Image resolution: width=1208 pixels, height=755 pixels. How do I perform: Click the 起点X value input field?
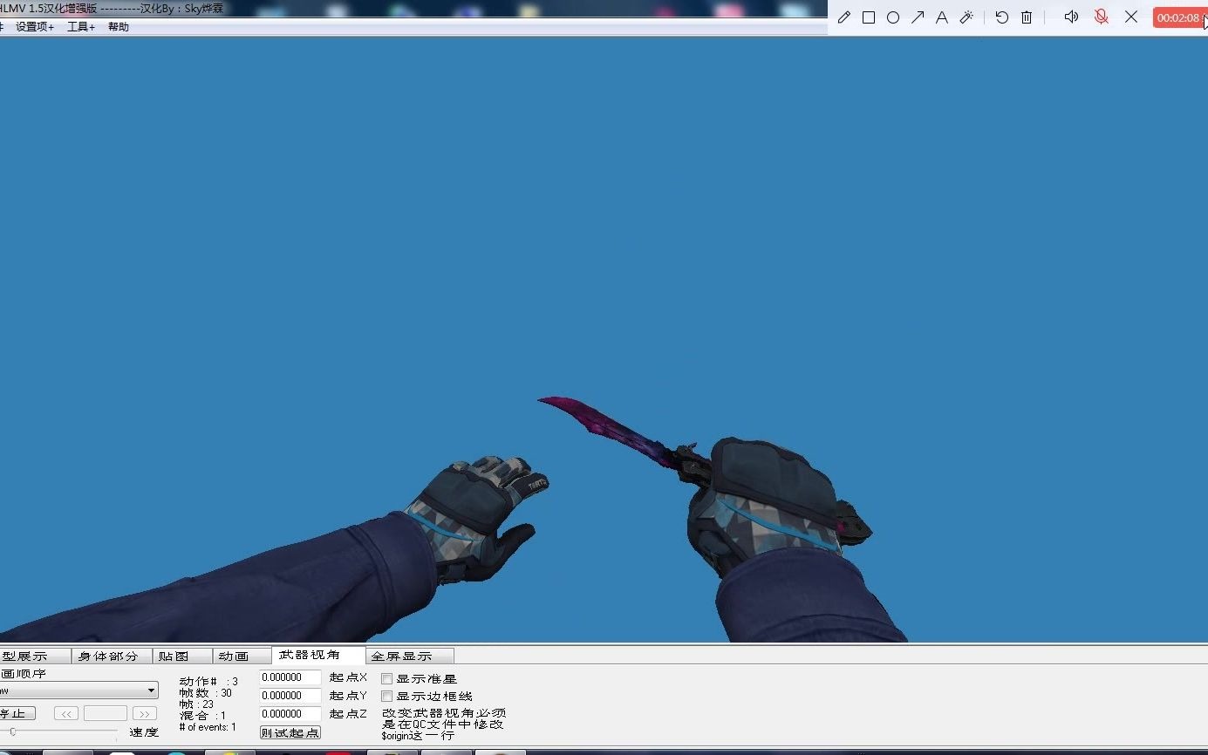pyautogui.click(x=289, y=677)
